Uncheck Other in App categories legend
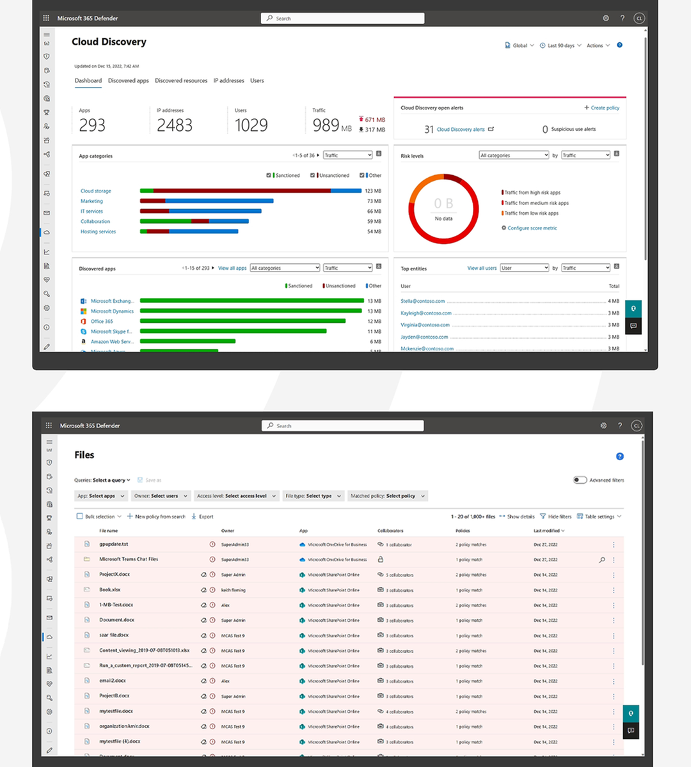 tap(362, 175)
